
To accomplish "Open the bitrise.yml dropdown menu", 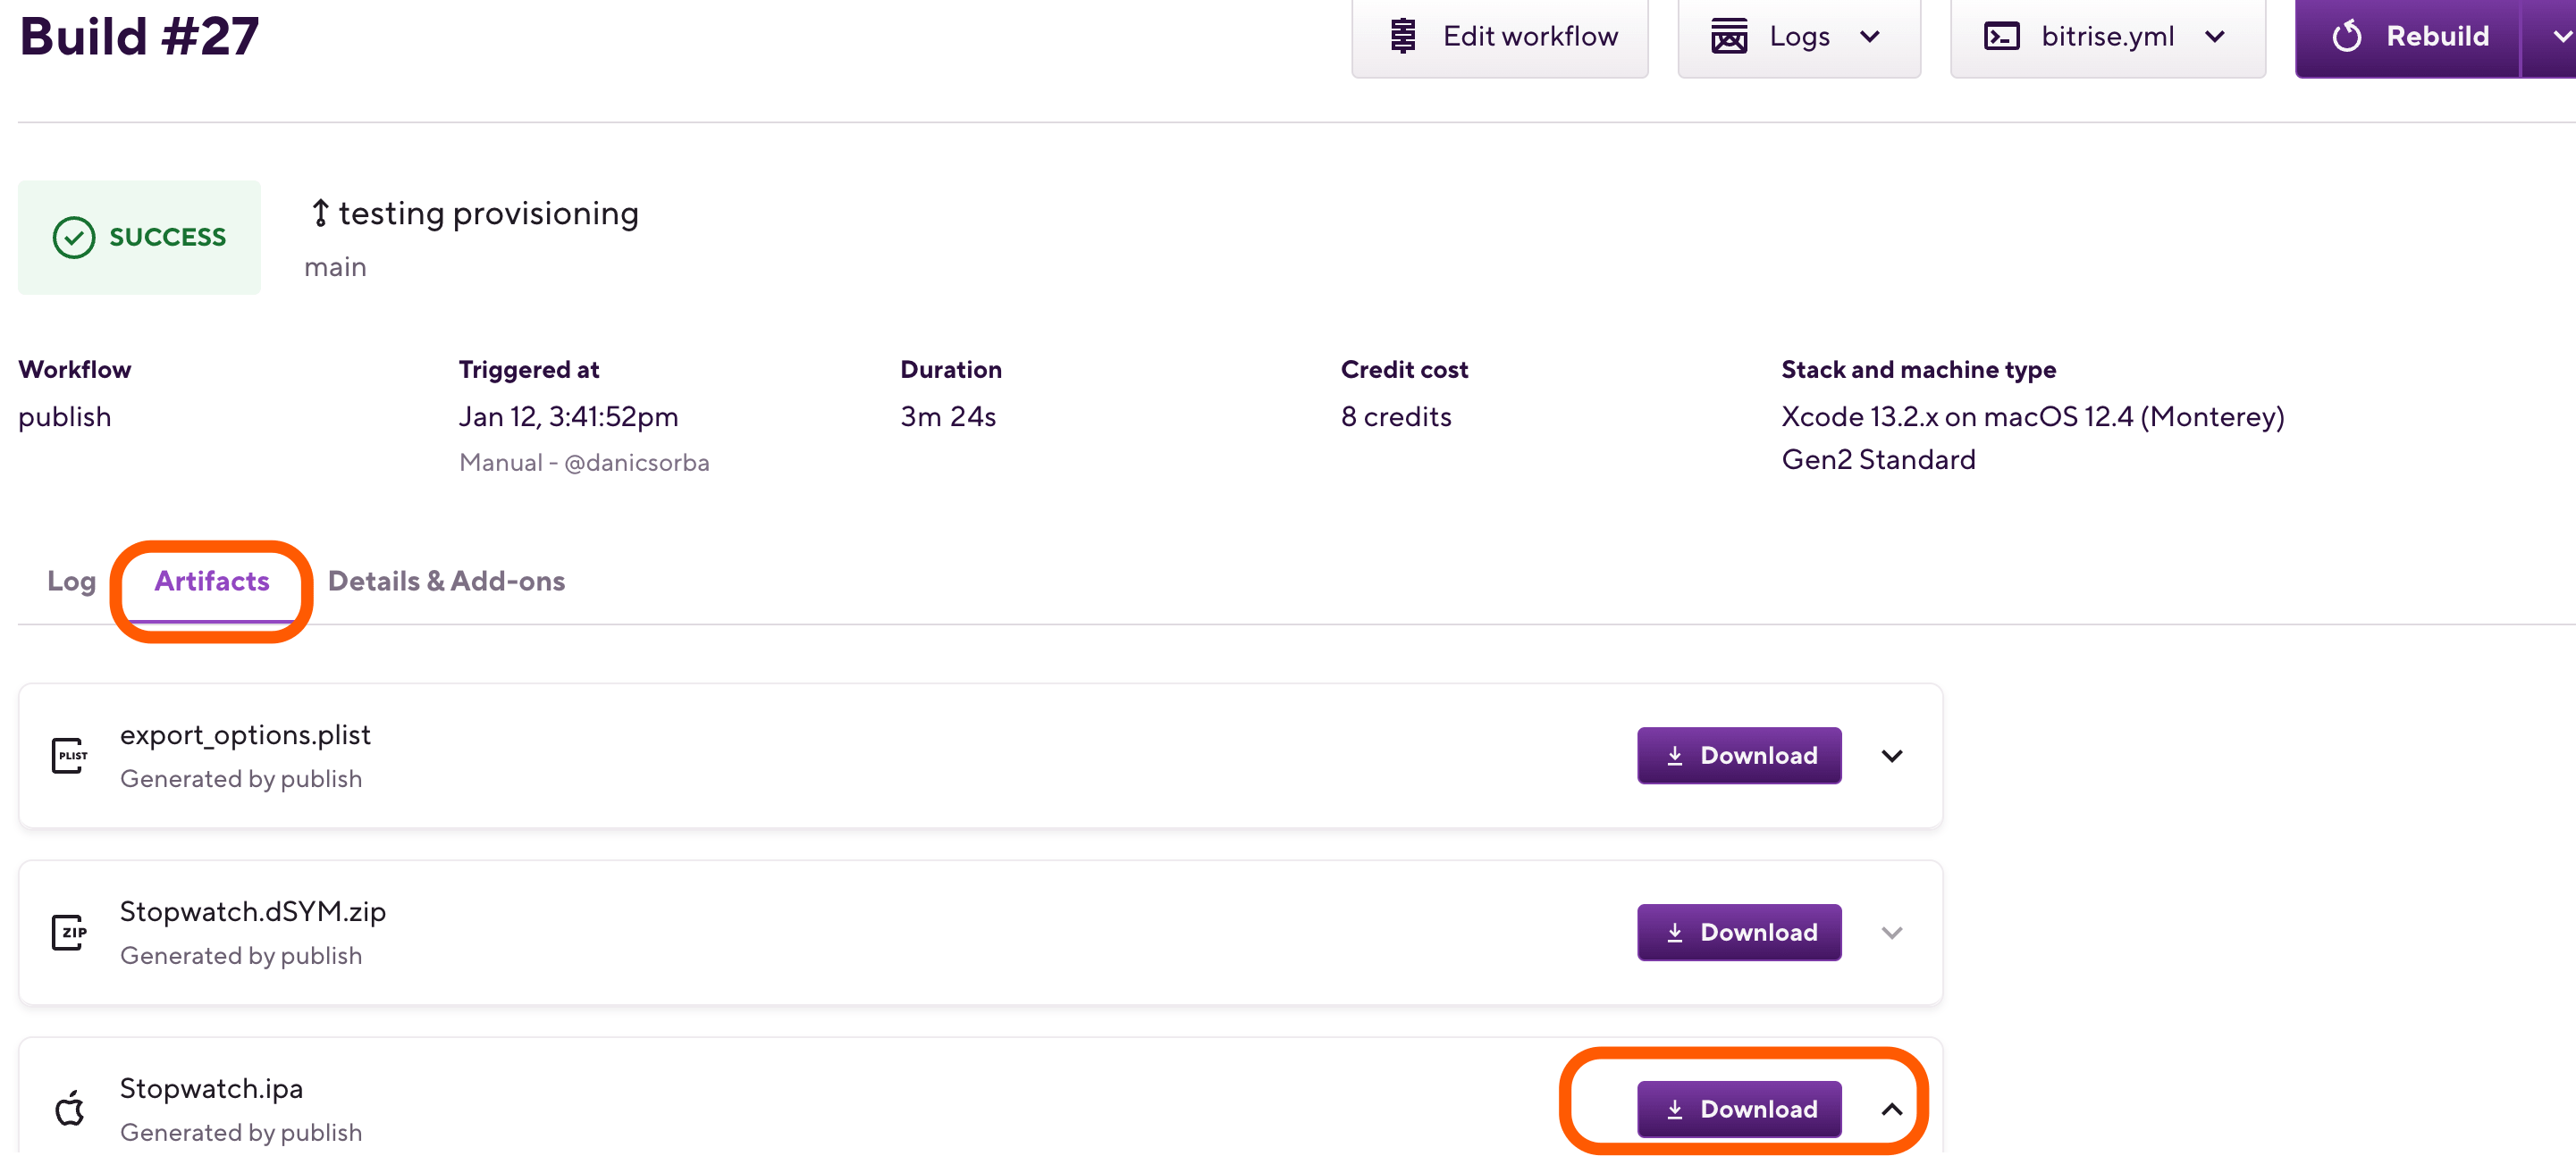I will [x=2214, y=36].
